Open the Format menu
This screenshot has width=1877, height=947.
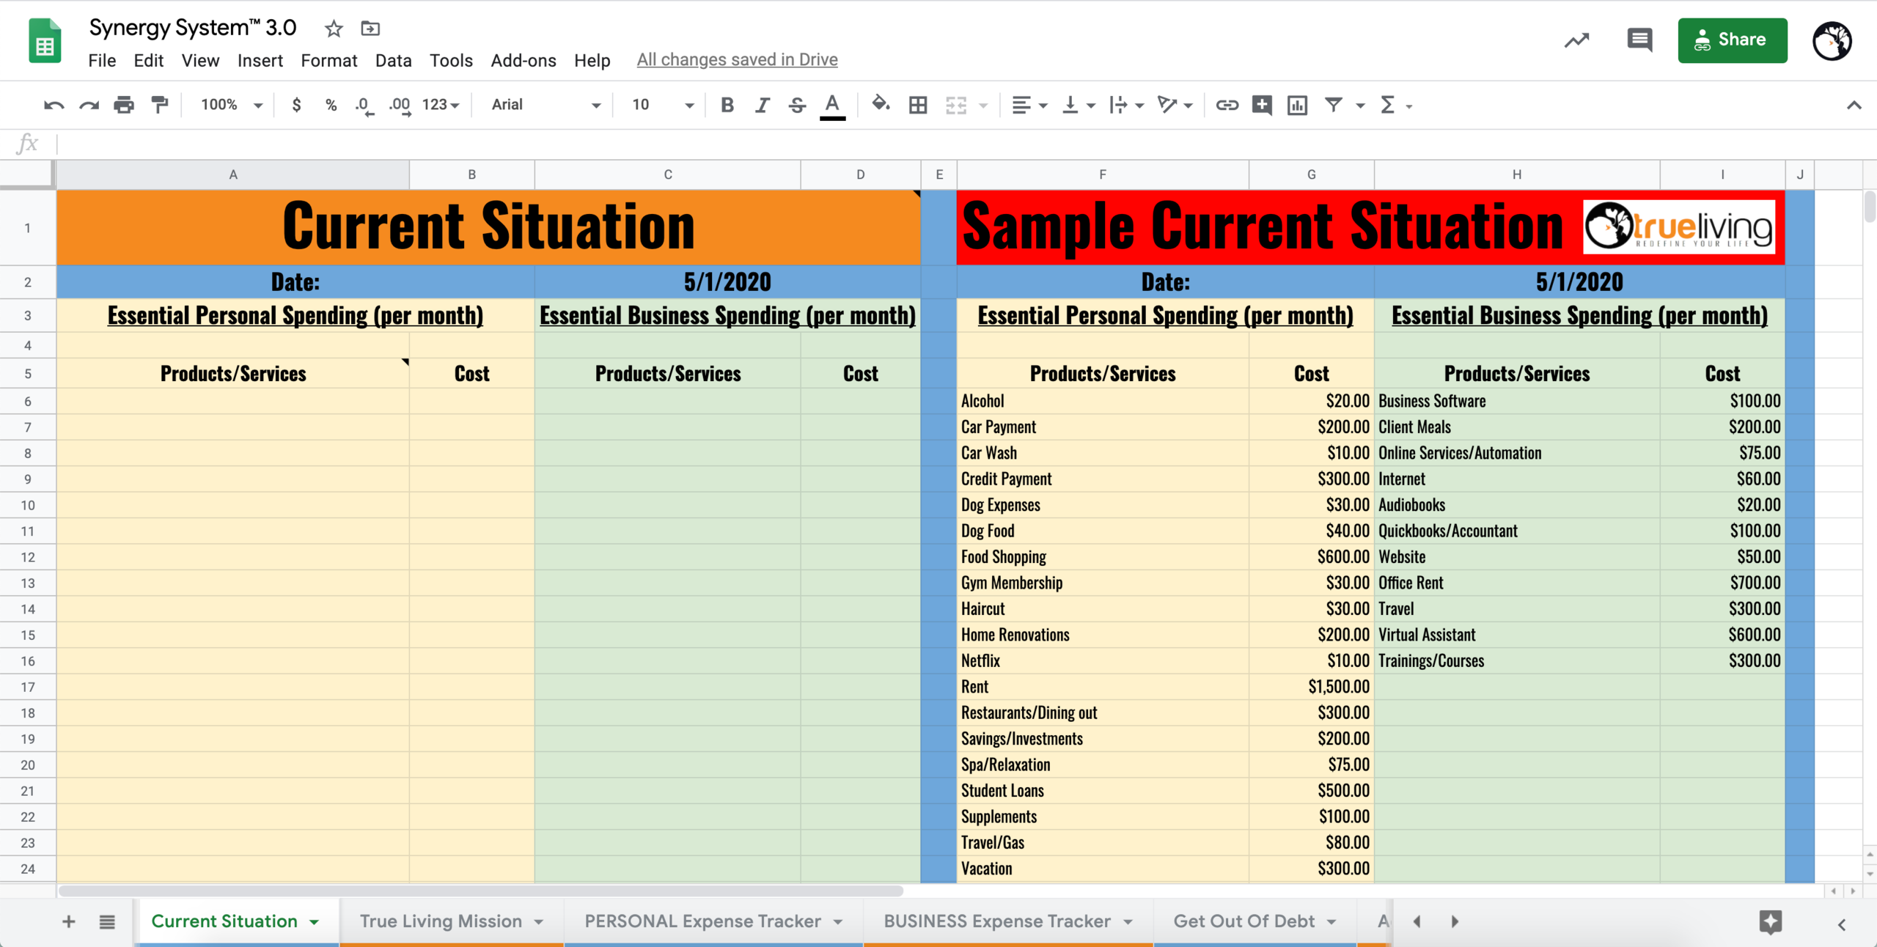click(328, 60)
